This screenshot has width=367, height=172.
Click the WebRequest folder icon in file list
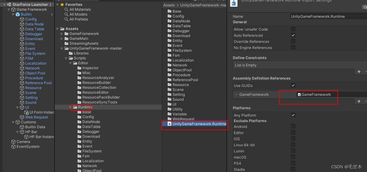[170, 119]
